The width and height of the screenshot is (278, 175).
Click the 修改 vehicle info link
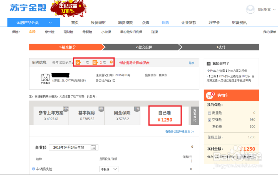click(x=192, y=63)
